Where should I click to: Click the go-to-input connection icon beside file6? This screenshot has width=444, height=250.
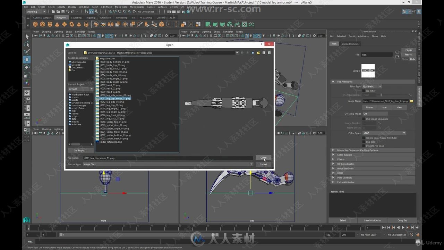[x=397, y=52]
